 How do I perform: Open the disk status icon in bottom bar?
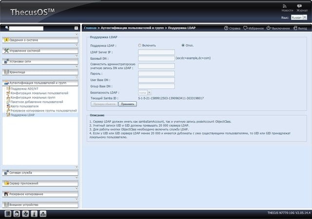17,214
